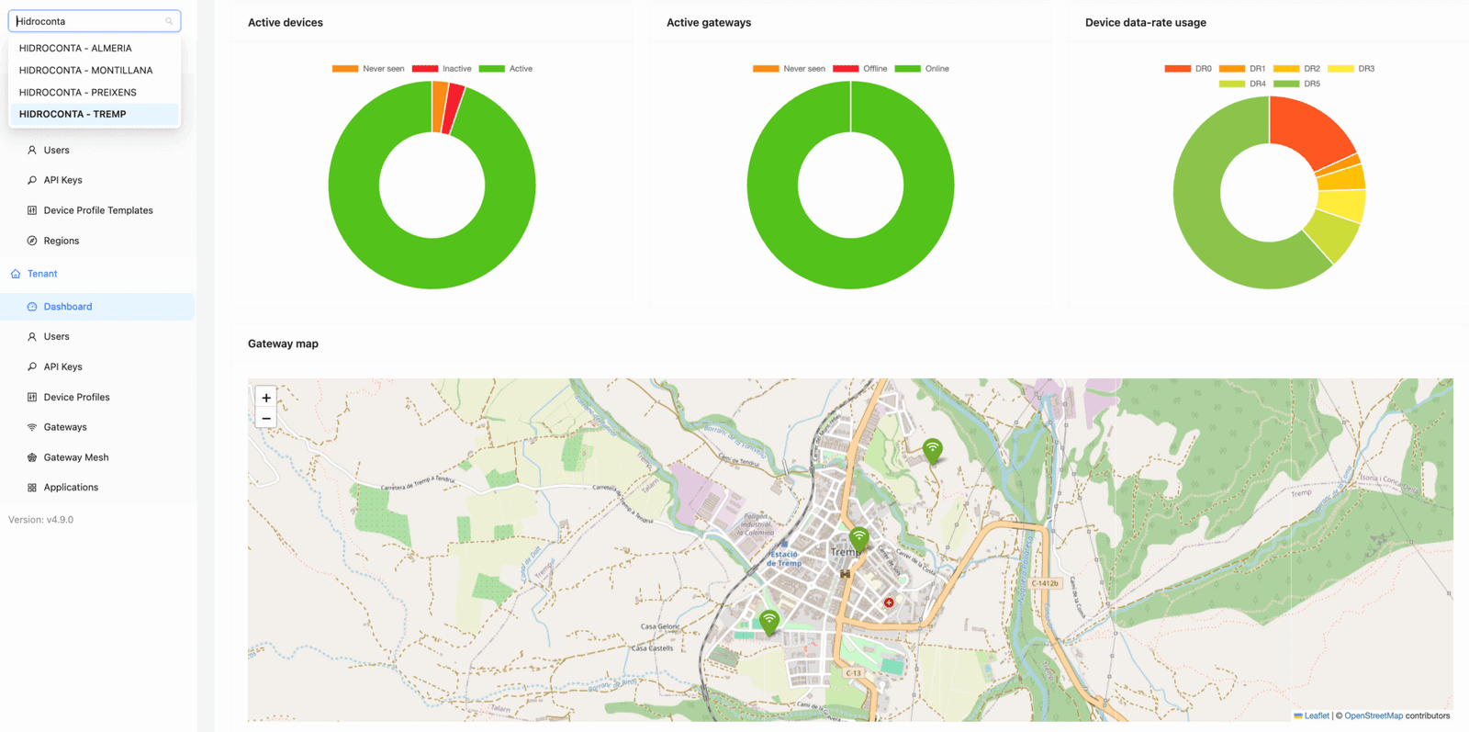Click the Gateway Mesh icon in sidebar

pyautogui.click(x=32, y=457)
